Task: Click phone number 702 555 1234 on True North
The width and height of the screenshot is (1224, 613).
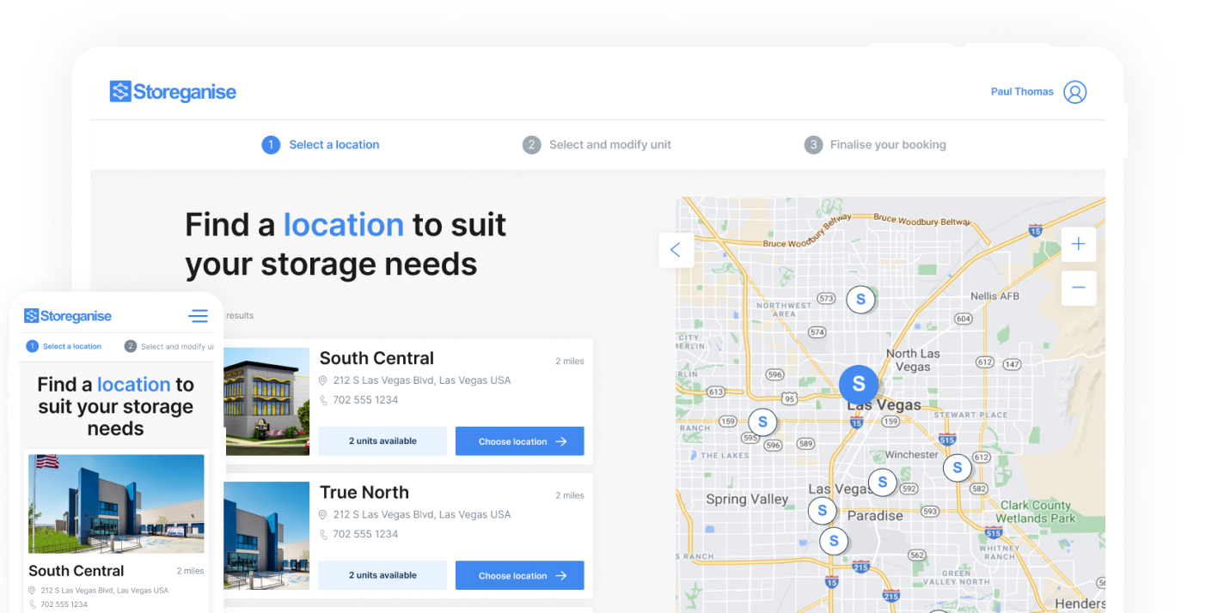Action: click(x=365, y=534)
